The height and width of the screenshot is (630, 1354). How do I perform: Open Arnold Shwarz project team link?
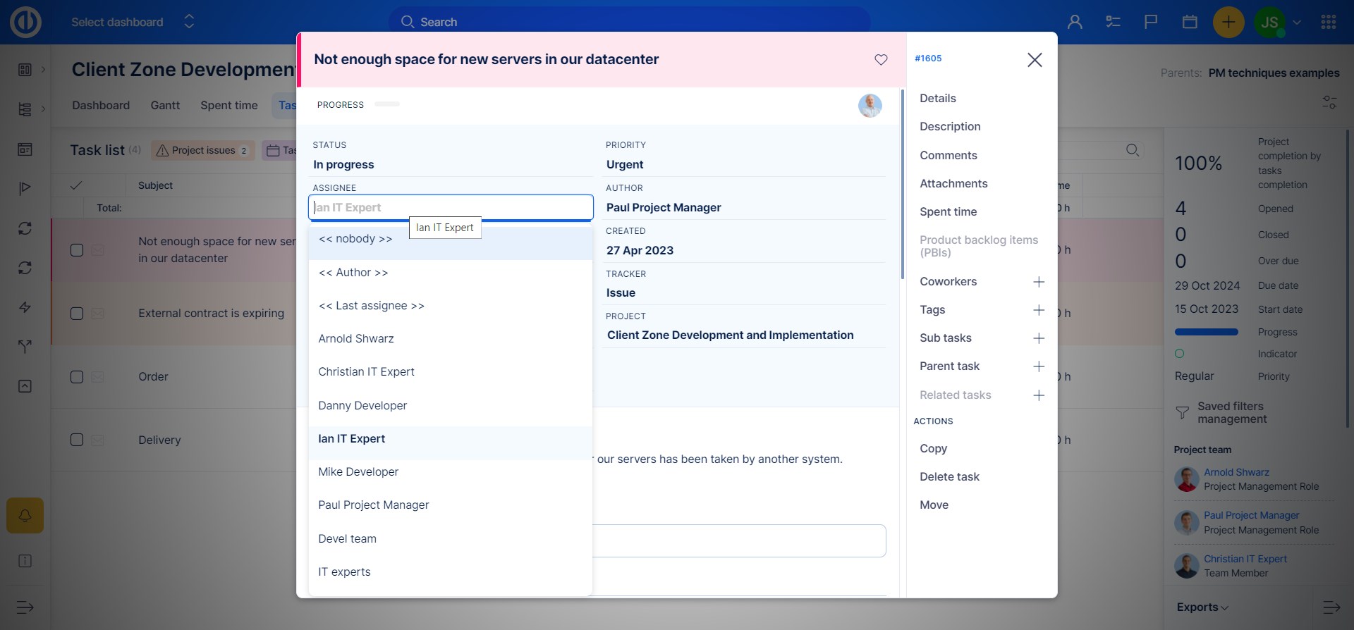point(1236,473)
